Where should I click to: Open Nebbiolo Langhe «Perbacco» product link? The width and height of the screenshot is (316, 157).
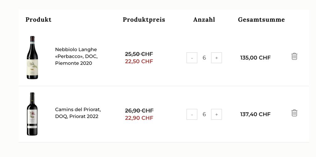click(76, 56)
